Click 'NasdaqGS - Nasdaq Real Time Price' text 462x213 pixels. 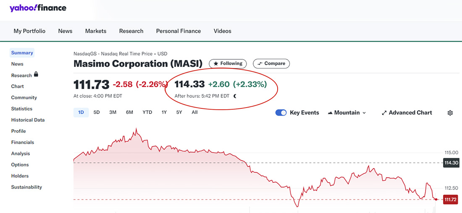click(113, 54)
